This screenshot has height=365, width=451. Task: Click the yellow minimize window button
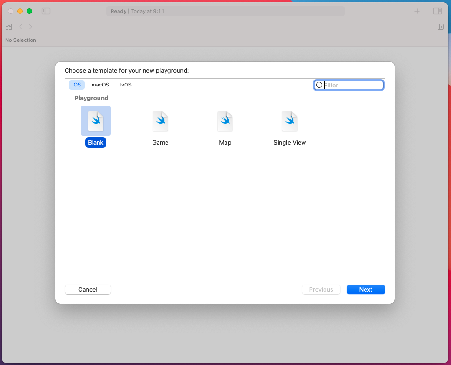20,11
